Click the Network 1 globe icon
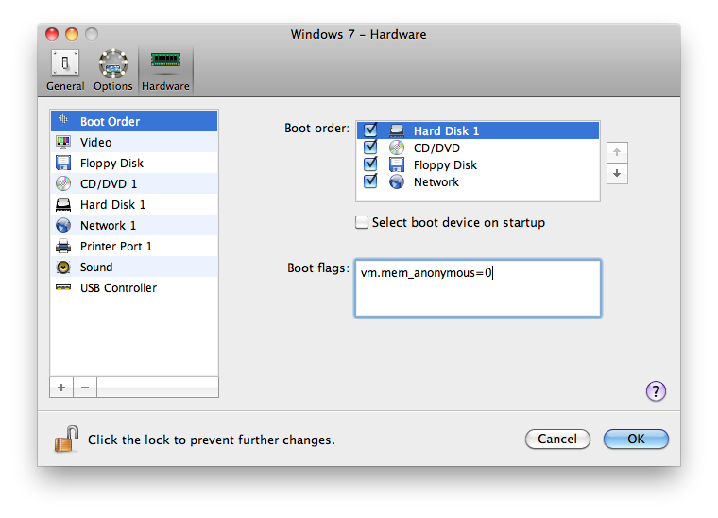 pos(63,225)
